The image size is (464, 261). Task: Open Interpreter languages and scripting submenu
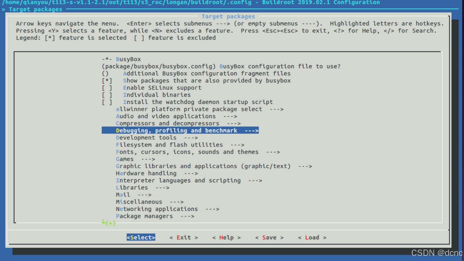pos(189,181)
